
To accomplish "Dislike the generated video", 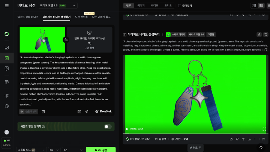I will tap(237, 139).
